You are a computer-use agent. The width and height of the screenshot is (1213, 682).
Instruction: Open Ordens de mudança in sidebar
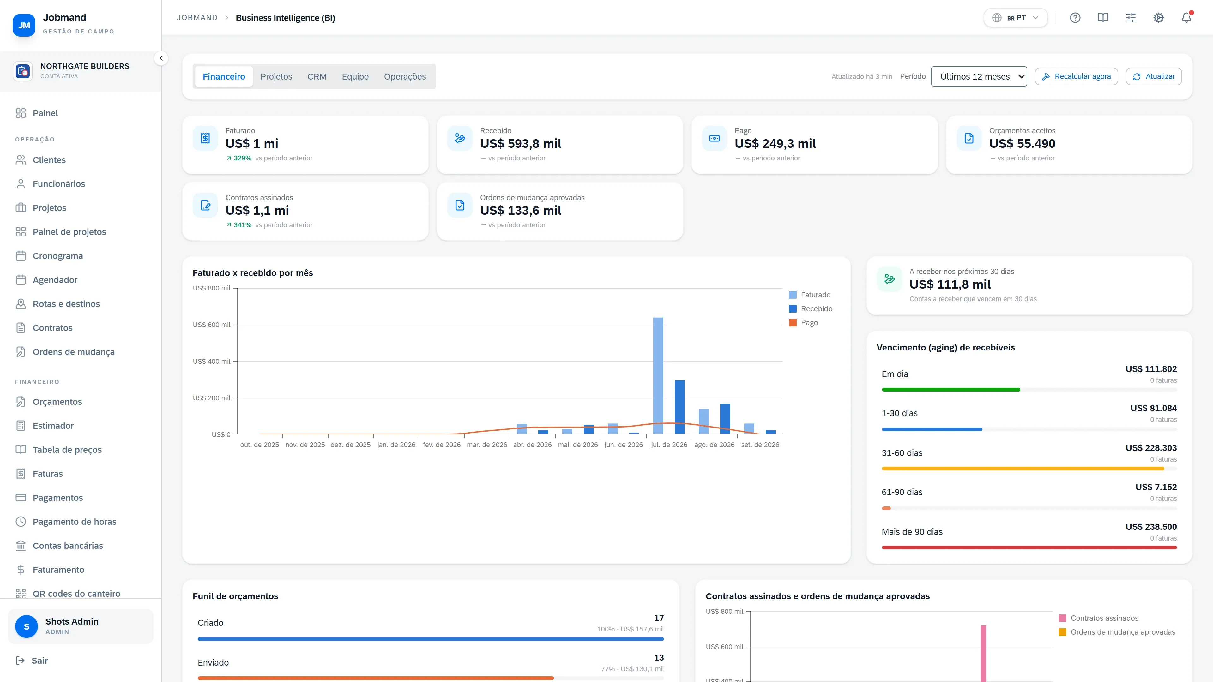coord(81,352)
